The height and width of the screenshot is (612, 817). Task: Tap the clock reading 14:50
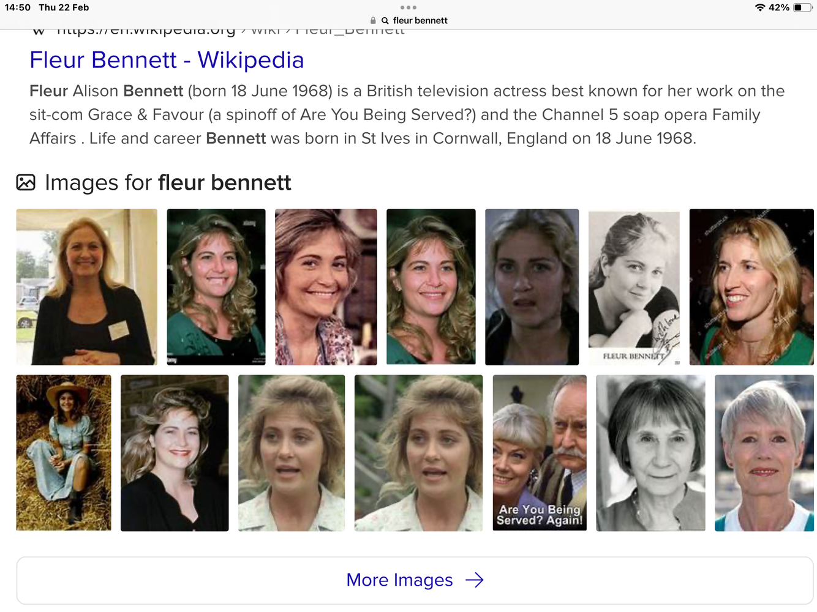click(x=17, y=7)
